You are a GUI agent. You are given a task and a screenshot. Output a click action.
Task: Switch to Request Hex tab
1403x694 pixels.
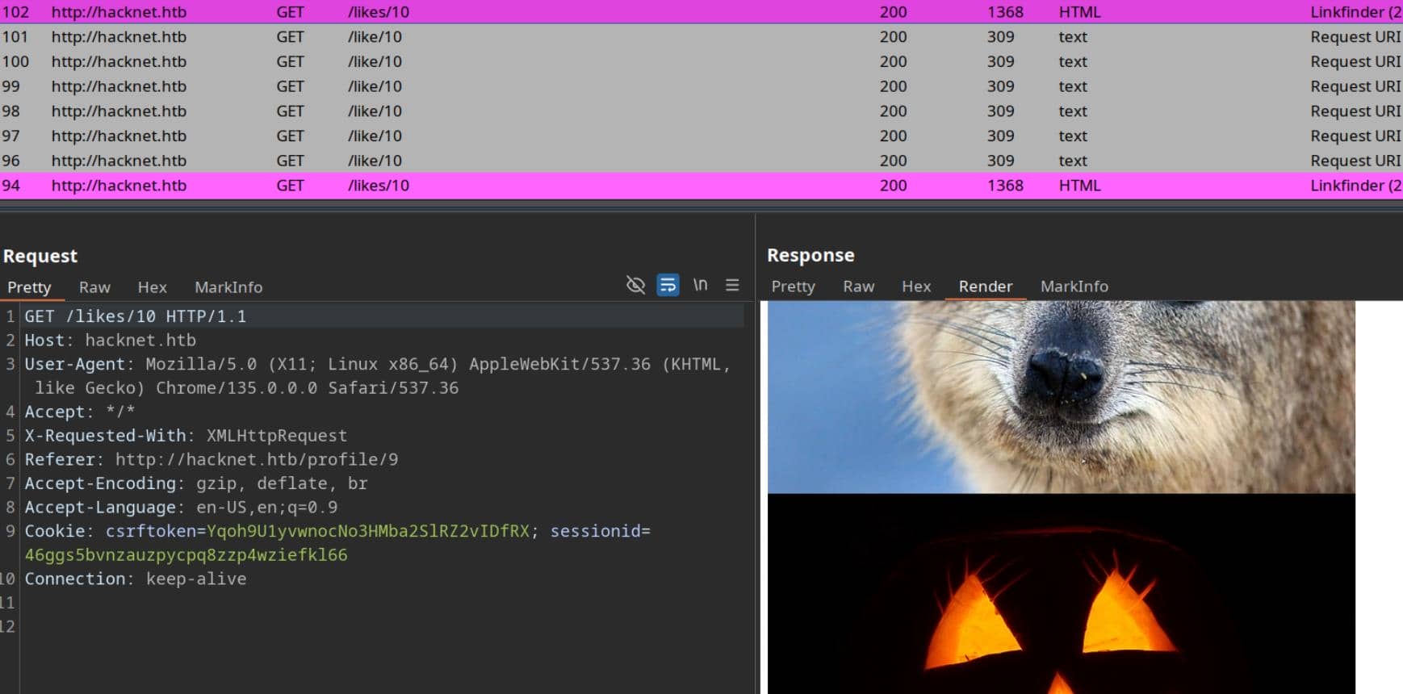click(x=152, y=287)
